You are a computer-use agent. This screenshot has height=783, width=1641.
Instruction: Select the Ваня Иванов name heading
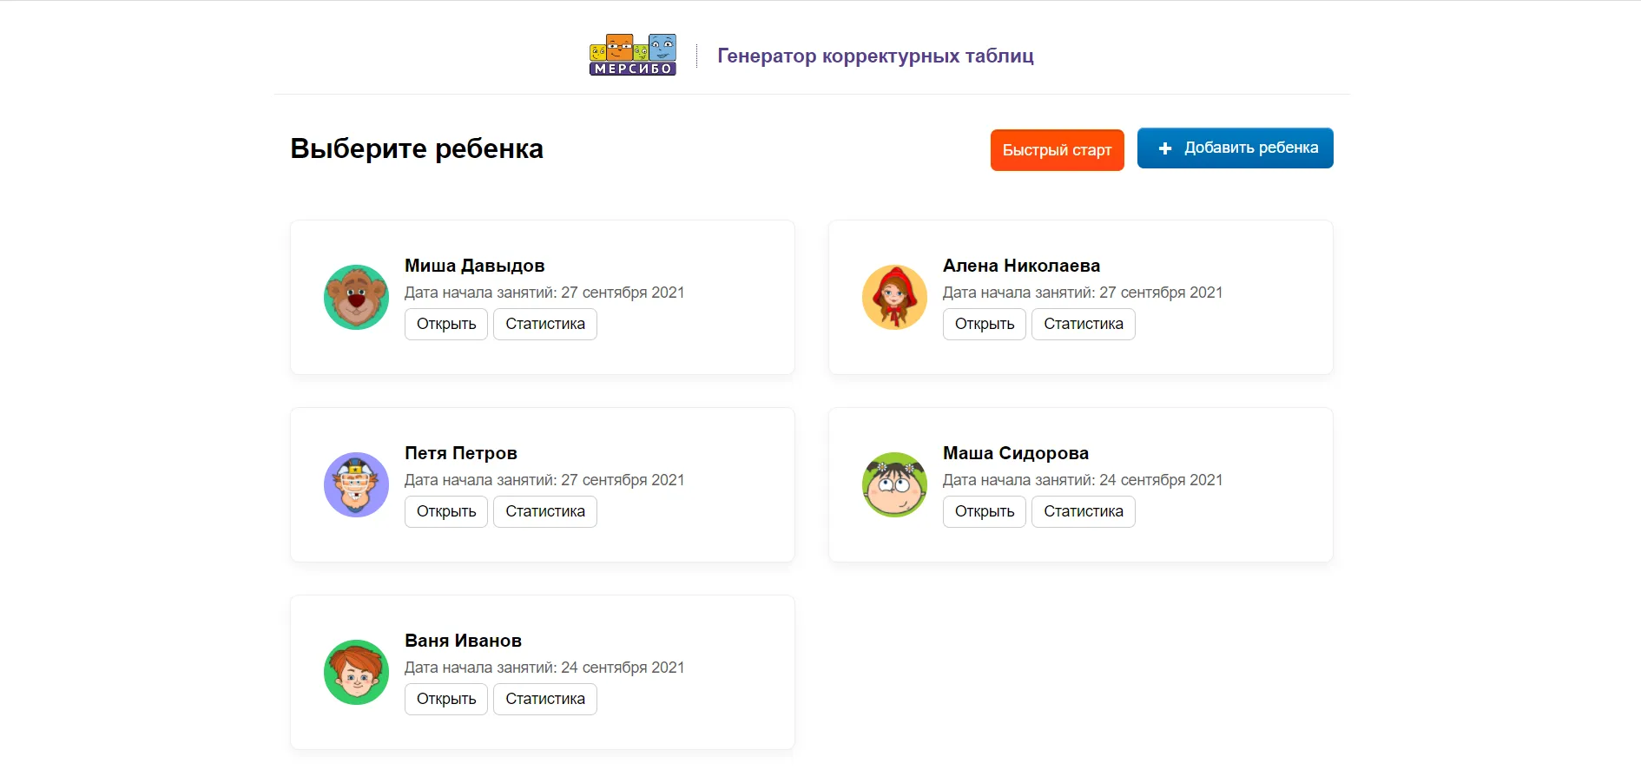(463, 641)
